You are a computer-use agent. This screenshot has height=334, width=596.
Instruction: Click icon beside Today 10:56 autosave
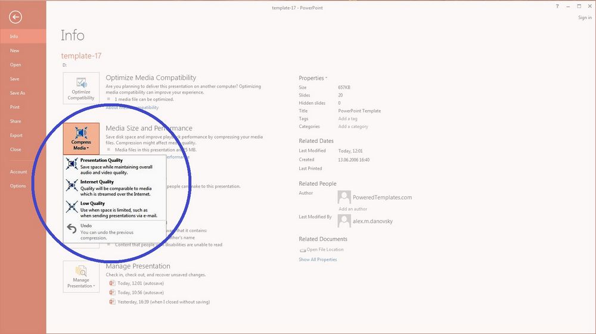pyautogui.click(x=112, y=293)
